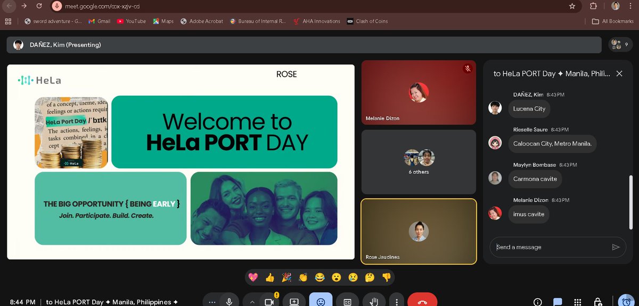639x306 pixels.
Task: Click the imus cavite message
Action: coord(528,214)
